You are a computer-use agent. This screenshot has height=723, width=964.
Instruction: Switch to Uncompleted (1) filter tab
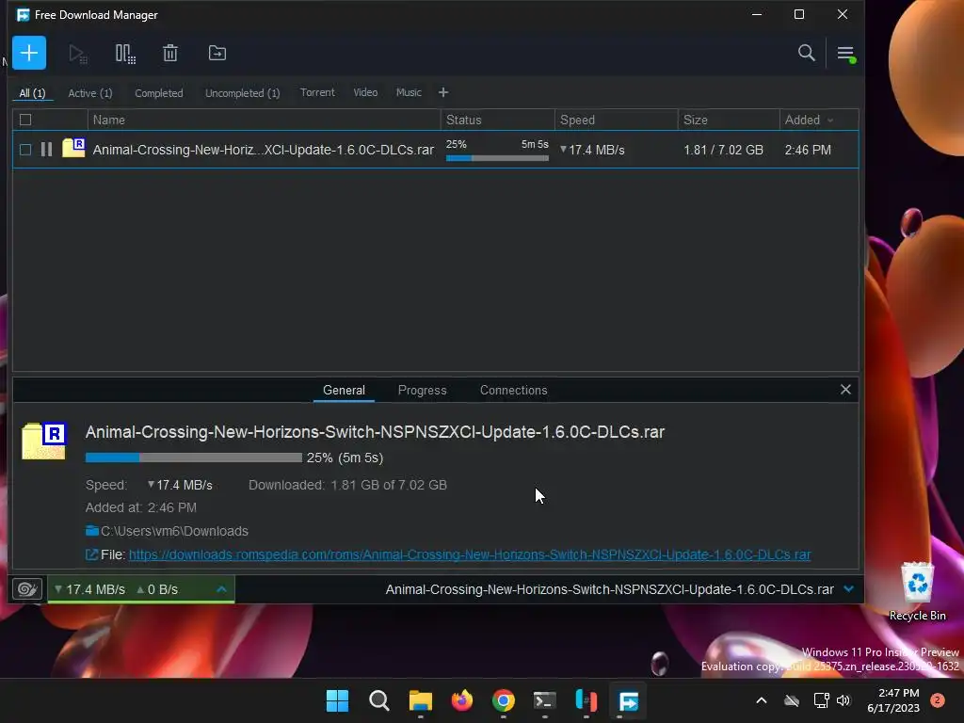click(x=242, y=93)
